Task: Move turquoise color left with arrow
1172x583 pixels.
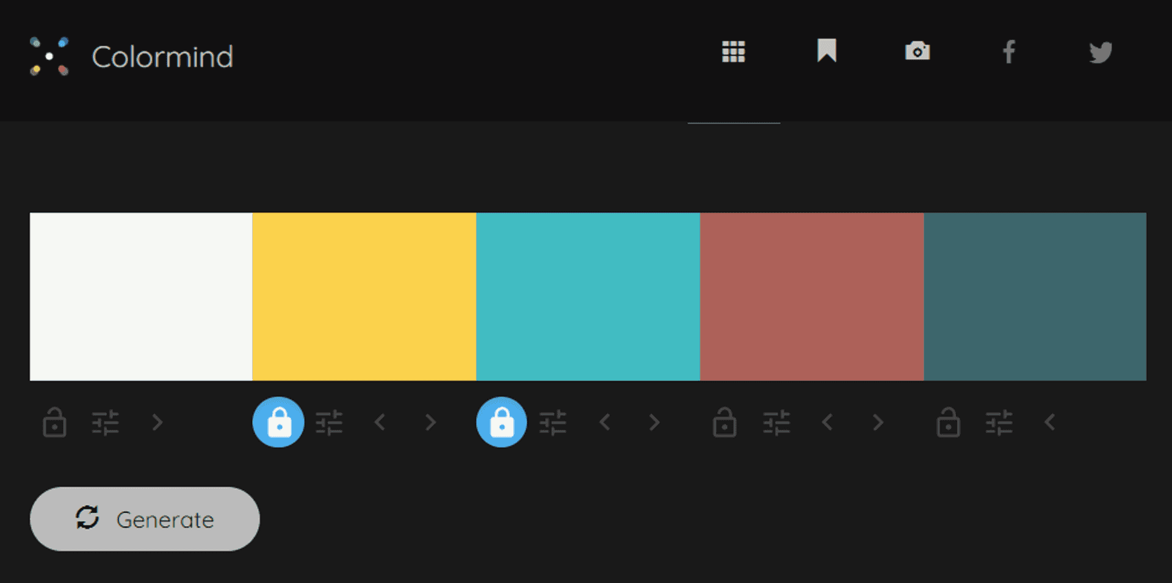Action: pyautogui.click(x=604, y=422)
